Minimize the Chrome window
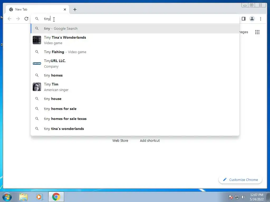This screenshot has height=202, width=270. (x=245, y=5)
